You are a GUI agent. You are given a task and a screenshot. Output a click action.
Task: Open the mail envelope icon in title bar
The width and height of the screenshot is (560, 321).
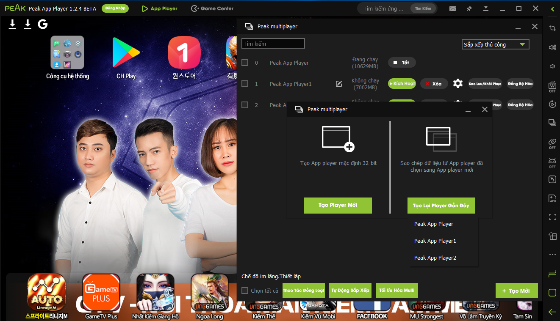pos(453,8)
